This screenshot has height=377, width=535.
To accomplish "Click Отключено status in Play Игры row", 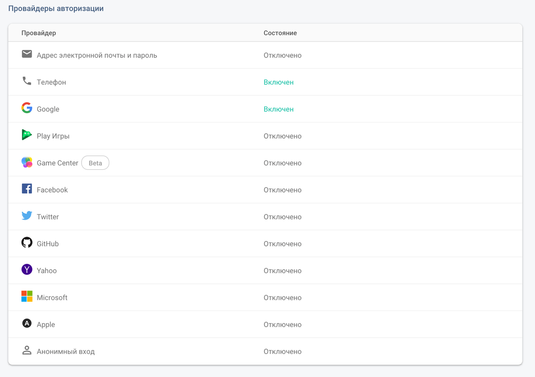I will pos(283,136).
